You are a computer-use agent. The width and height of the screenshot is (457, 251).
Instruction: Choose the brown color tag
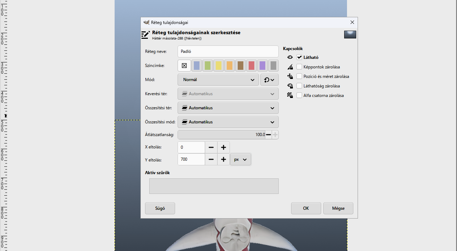tap(241, 66)
